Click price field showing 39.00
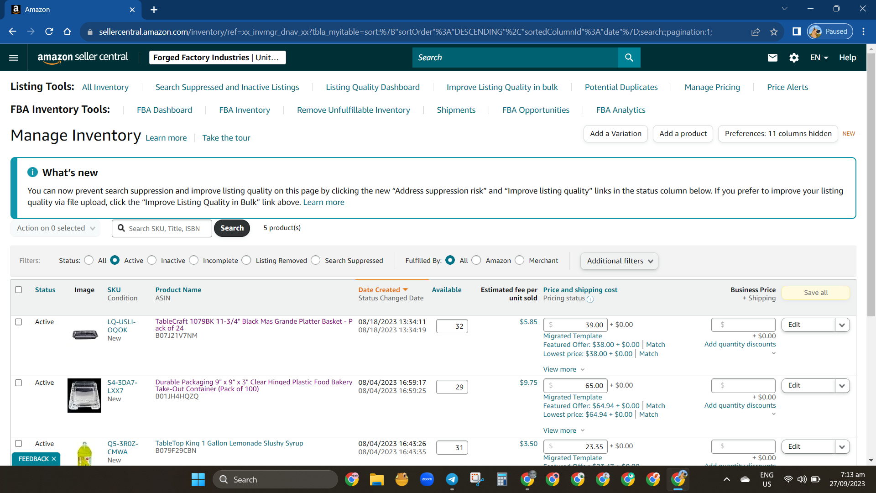 point(575,325)
